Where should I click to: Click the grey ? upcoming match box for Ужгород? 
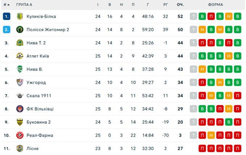(194, 82)
